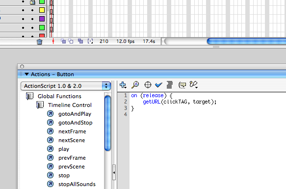Image resolution: width=286 pixels, height=189 pixels.
Task: Toggle lock dot on the yellow-swatch layer
Action: click(32, 10)
